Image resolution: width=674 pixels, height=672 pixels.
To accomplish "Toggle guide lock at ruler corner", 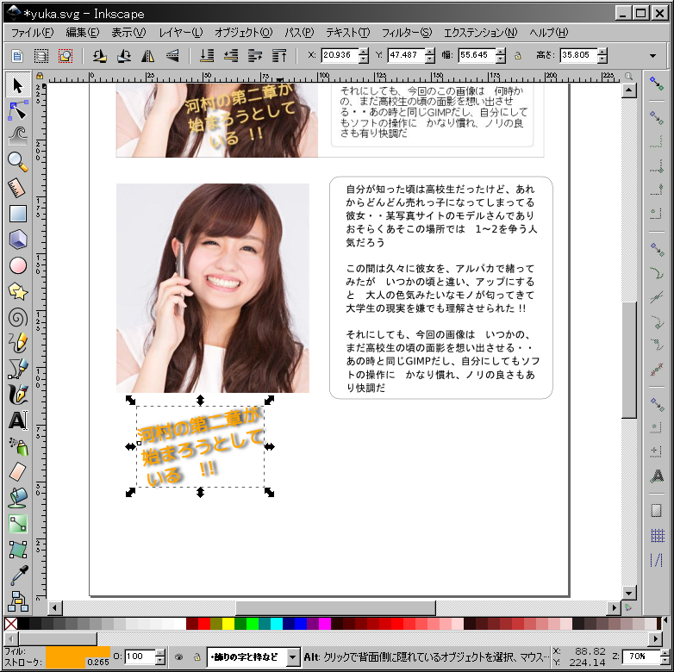I will tap(40, 76).
